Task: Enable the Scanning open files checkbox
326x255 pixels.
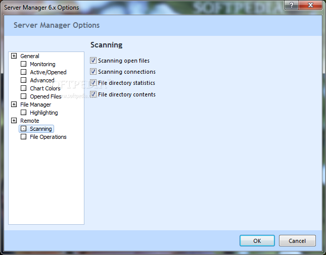Action: pyautogui.click(x=93, y=61)
